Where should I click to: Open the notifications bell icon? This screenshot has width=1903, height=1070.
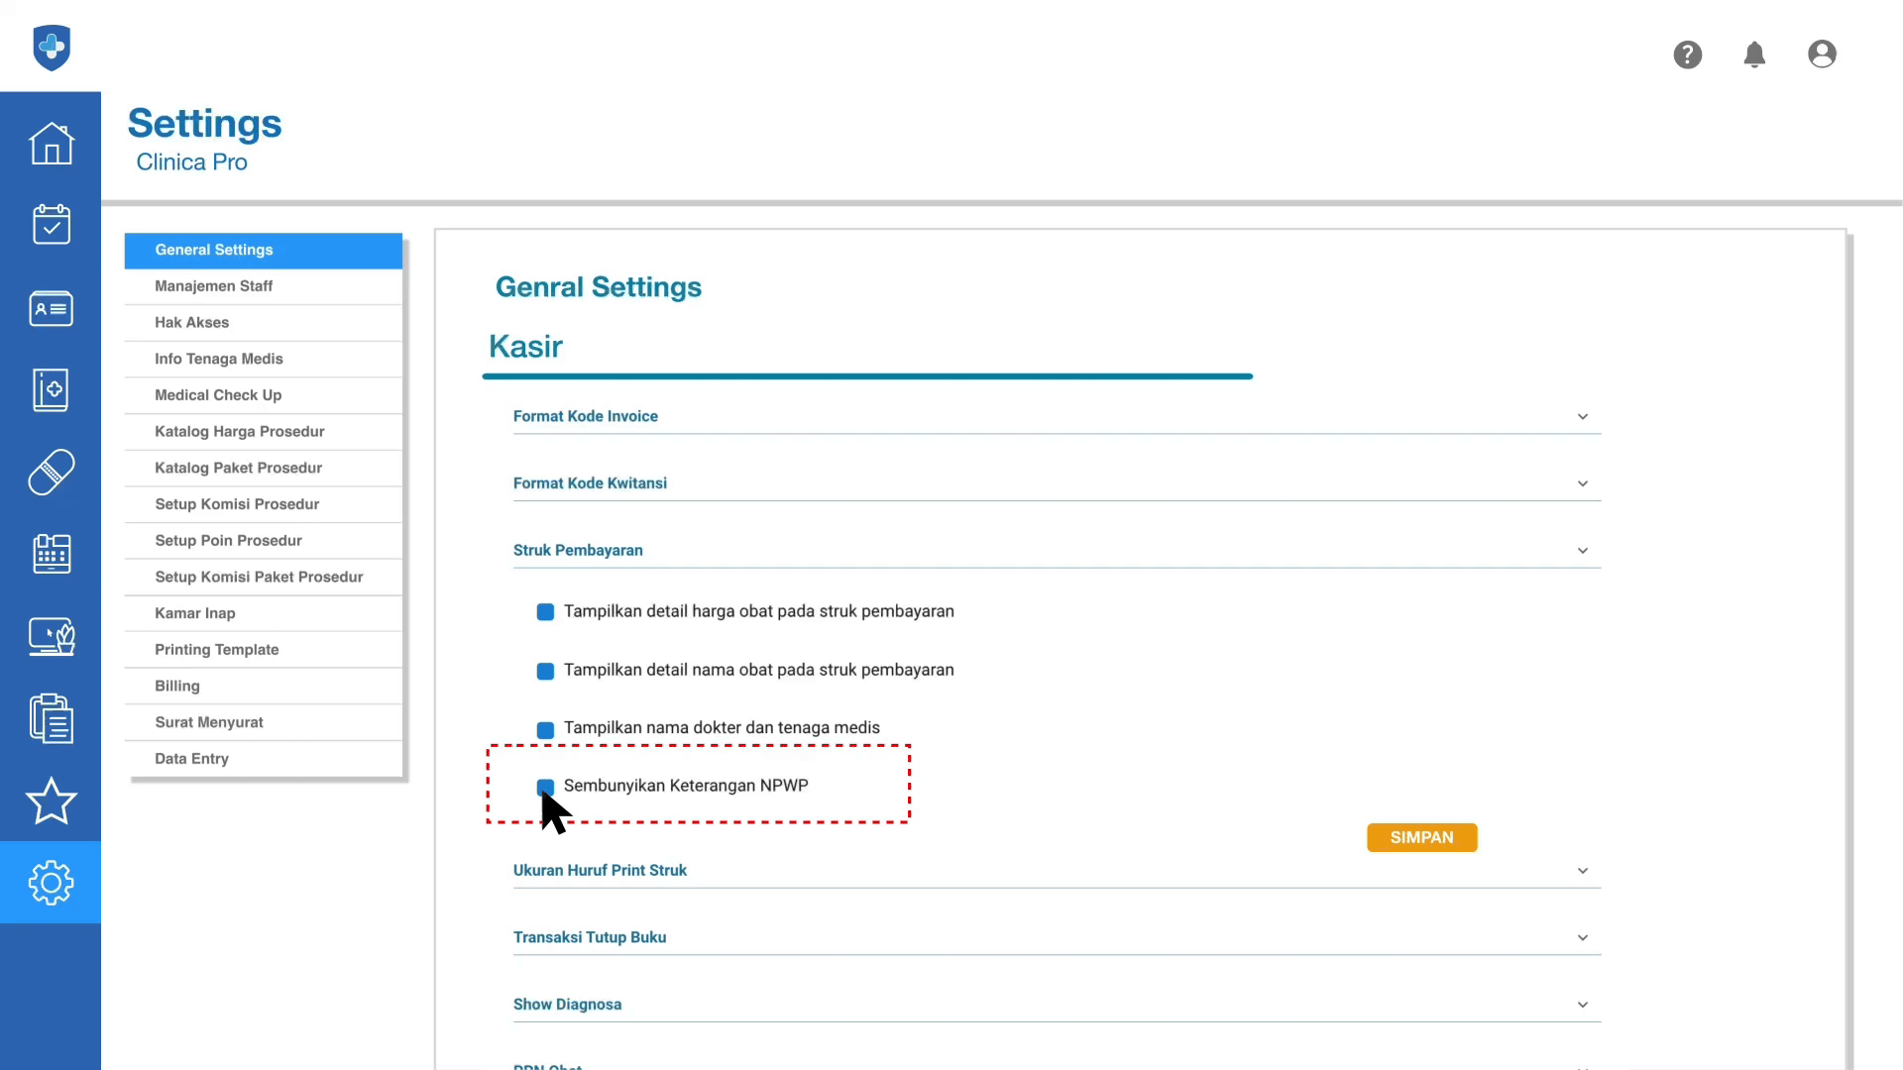[1754, 54]
